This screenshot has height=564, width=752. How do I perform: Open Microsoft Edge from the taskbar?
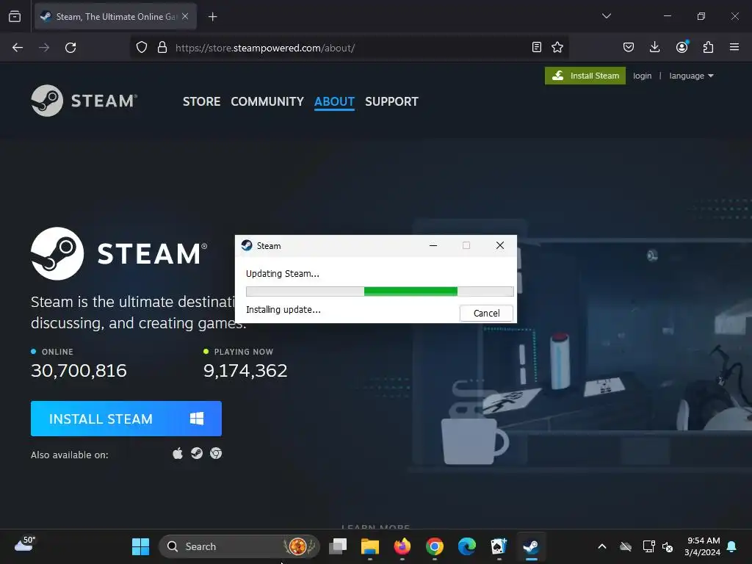click(x=466, y=546)
